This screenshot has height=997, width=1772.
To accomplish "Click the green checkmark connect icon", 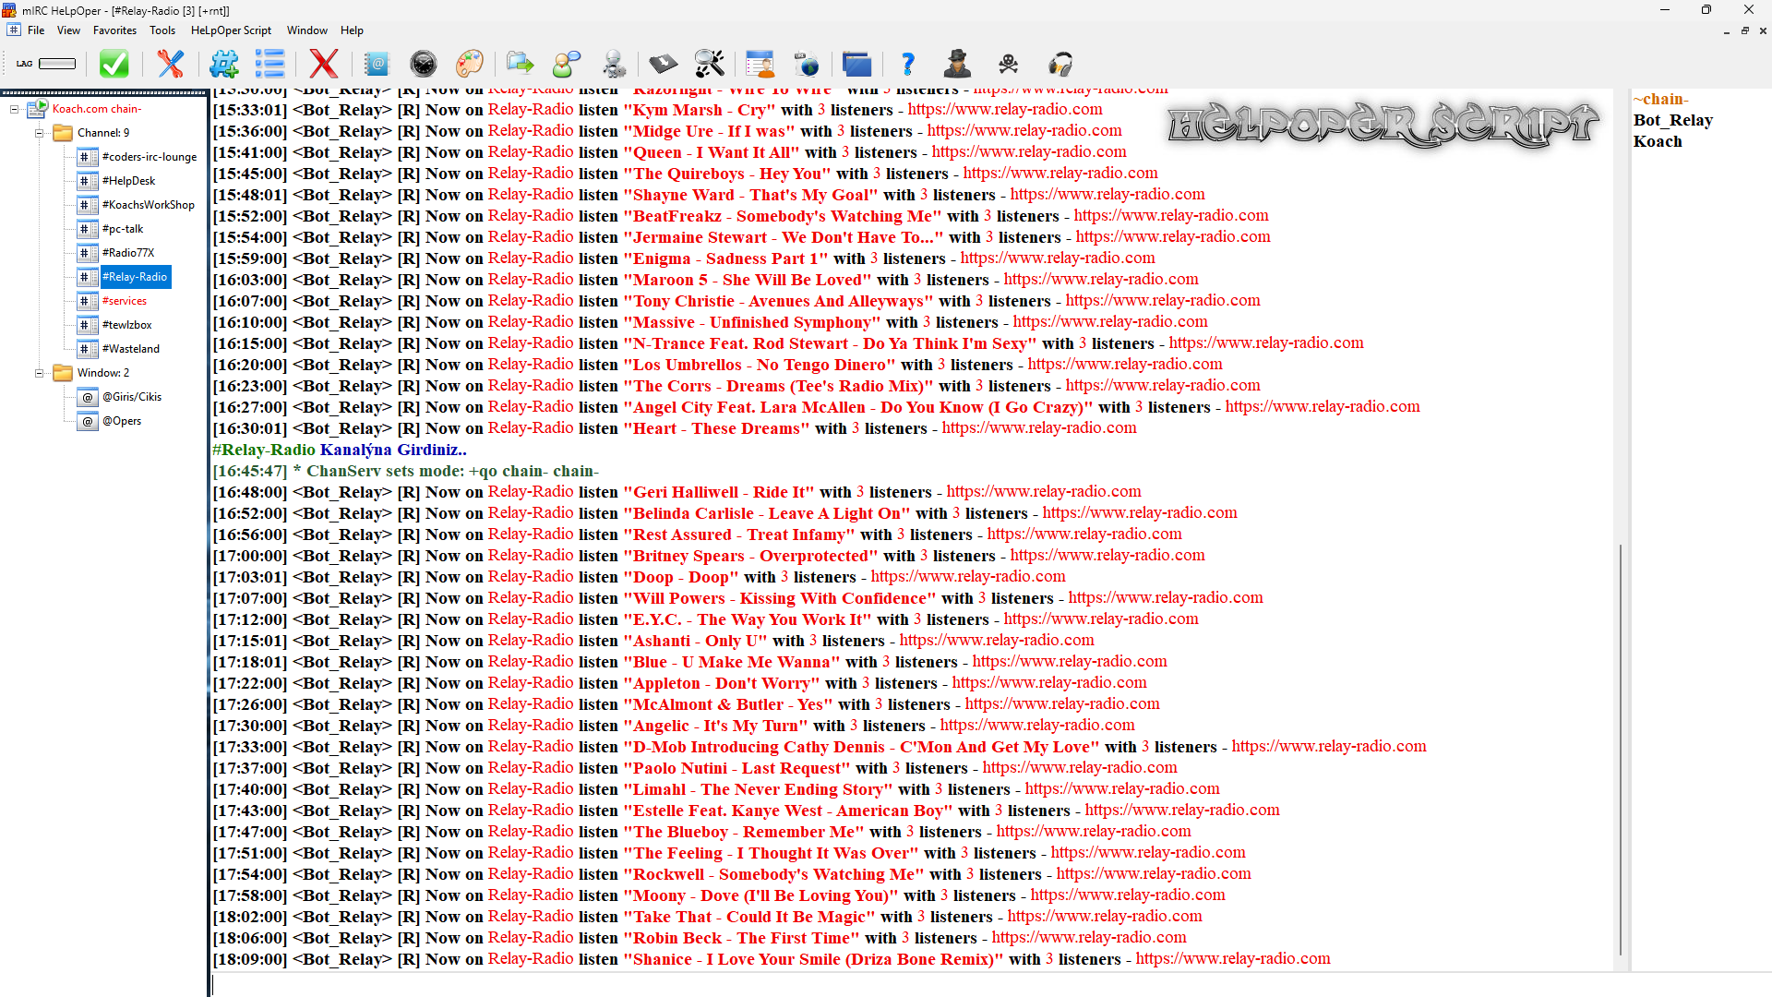I will (x=114, y=64).
